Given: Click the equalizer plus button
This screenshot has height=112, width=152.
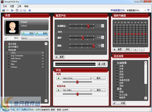Looking at the screenshot, I should [x=135, y=49].
